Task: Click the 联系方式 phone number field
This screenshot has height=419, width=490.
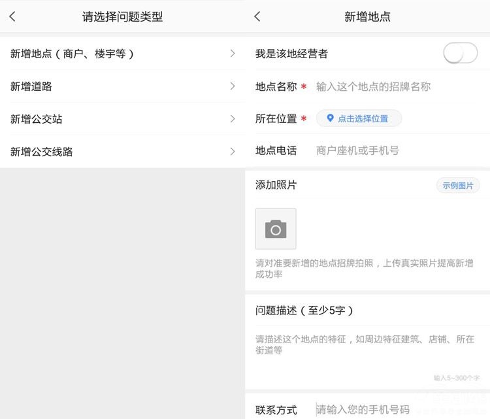Action: [392, 410]
